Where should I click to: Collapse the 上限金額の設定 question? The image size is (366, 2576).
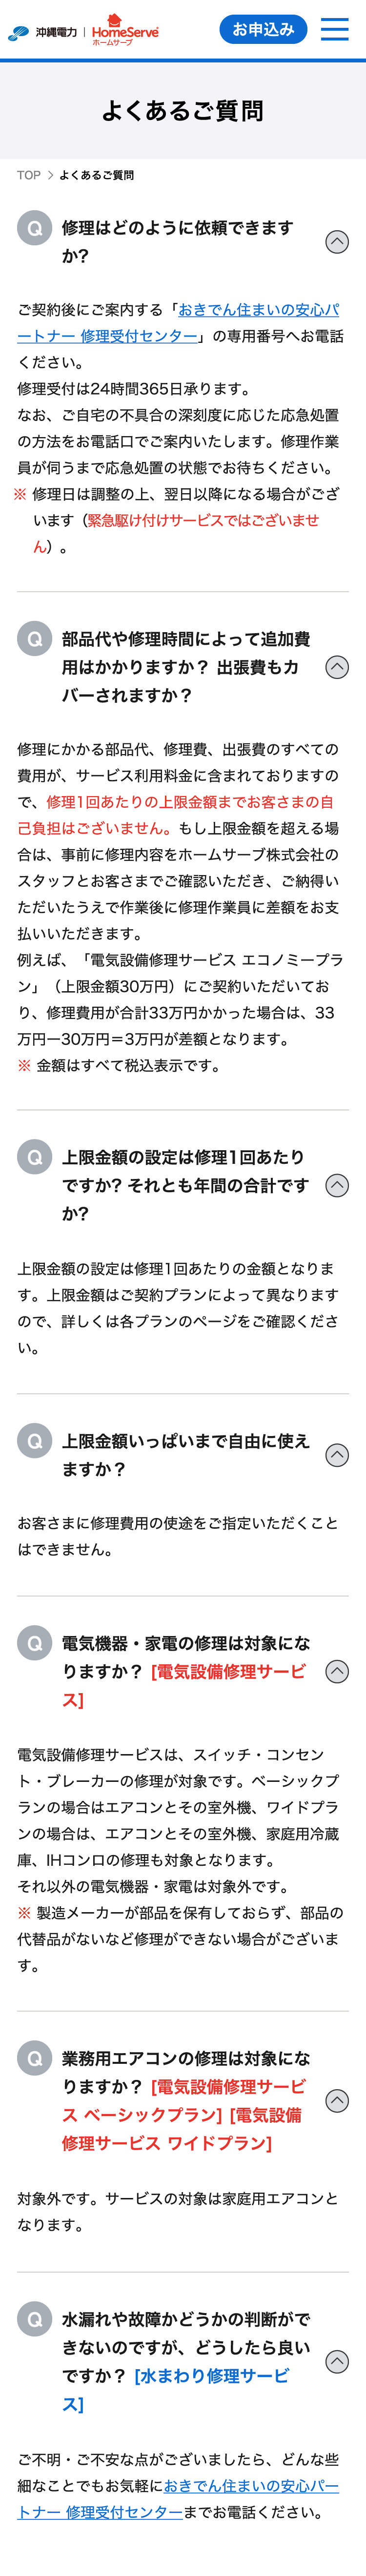coord(337,1185)
